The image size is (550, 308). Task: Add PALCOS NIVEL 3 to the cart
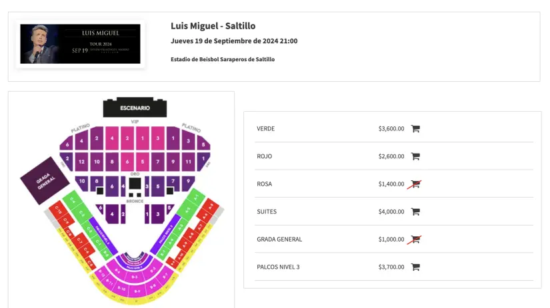(415, 267)
